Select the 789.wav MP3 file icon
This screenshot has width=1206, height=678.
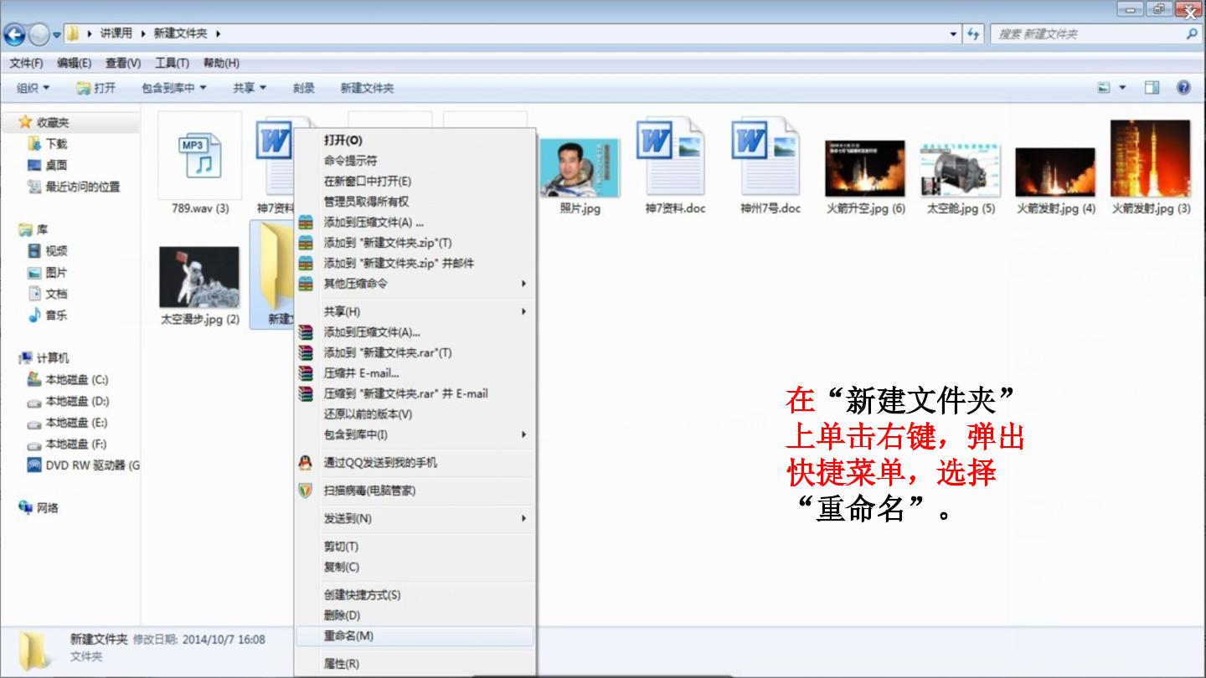coord(200,157)
